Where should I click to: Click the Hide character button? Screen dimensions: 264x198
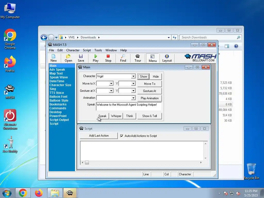coord(156,76)
